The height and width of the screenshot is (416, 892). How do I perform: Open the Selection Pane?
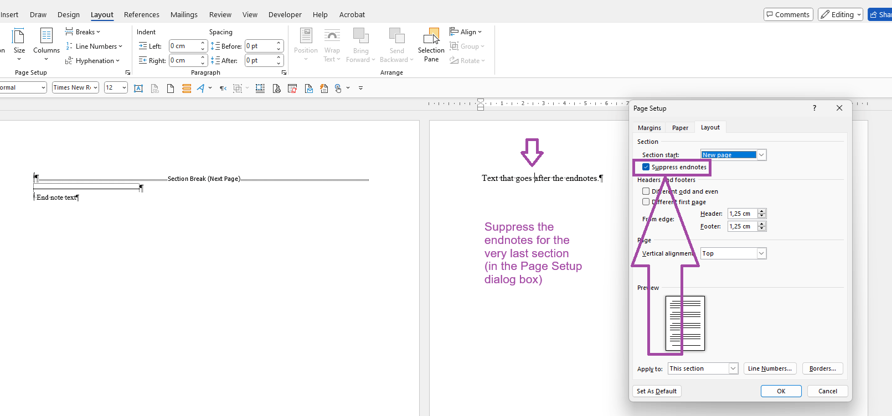click(431, 44)
